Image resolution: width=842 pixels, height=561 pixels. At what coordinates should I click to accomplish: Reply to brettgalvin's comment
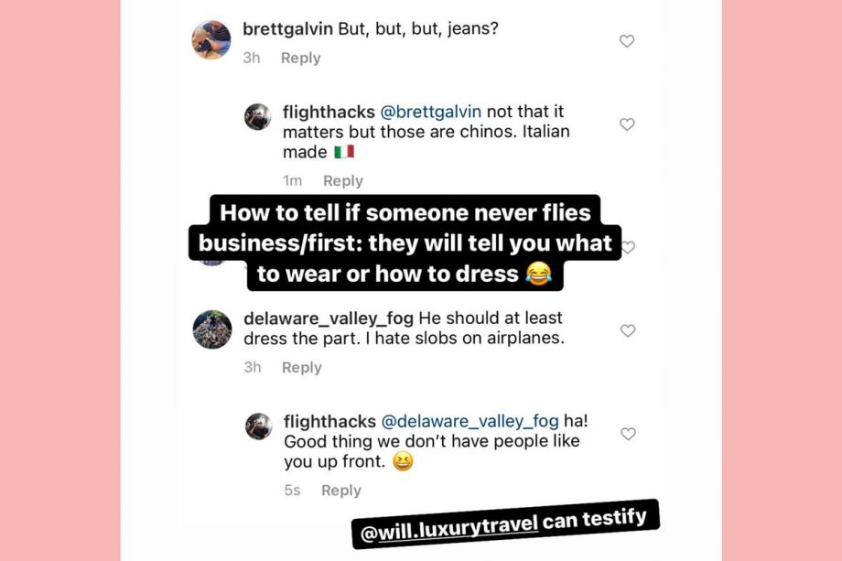(x=300, y=58)
